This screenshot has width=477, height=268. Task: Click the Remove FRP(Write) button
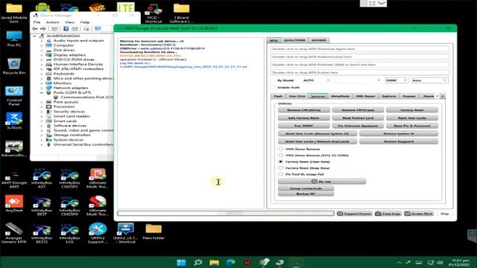[304, 110]
